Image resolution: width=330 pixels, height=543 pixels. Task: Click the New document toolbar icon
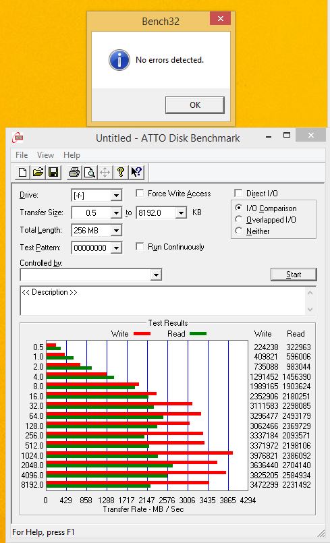tap(22, 172)
